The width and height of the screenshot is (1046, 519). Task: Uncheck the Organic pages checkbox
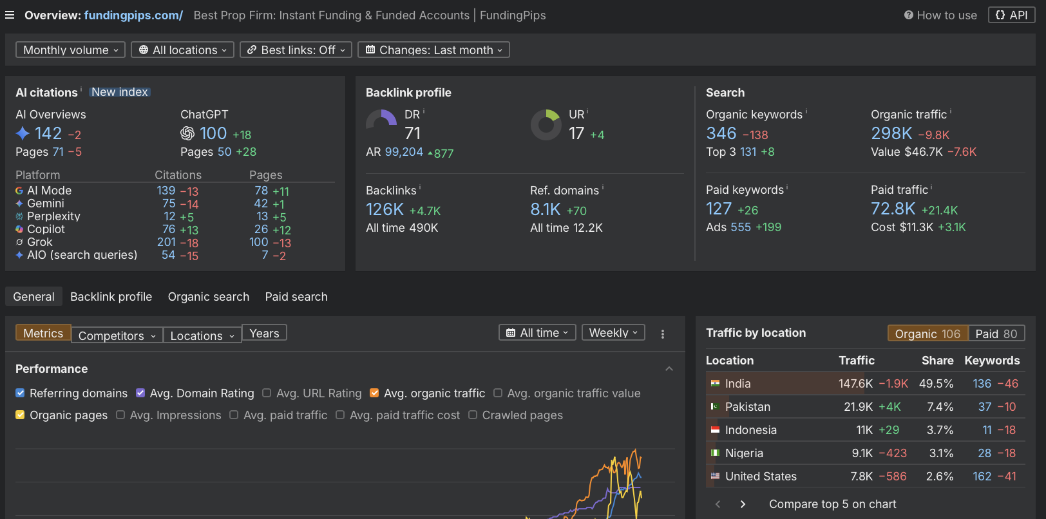[20, 415]
